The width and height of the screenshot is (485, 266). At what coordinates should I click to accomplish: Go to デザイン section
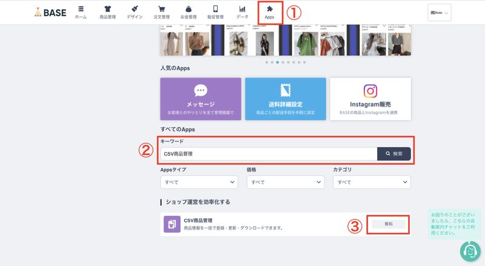135,13
